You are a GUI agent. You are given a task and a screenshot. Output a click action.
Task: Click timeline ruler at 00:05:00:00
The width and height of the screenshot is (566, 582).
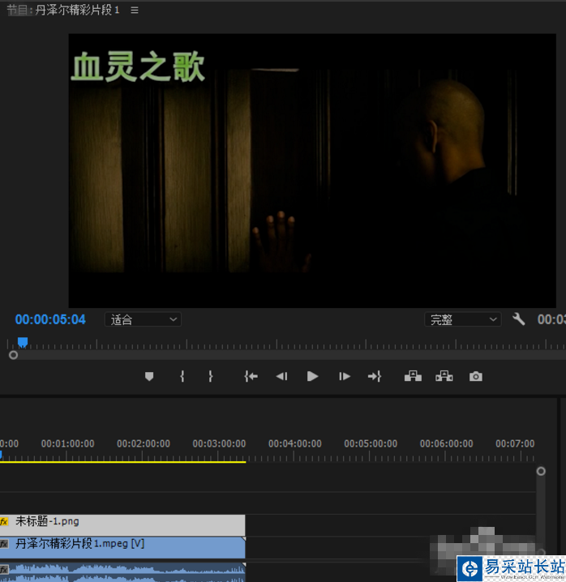pos(371,443)
